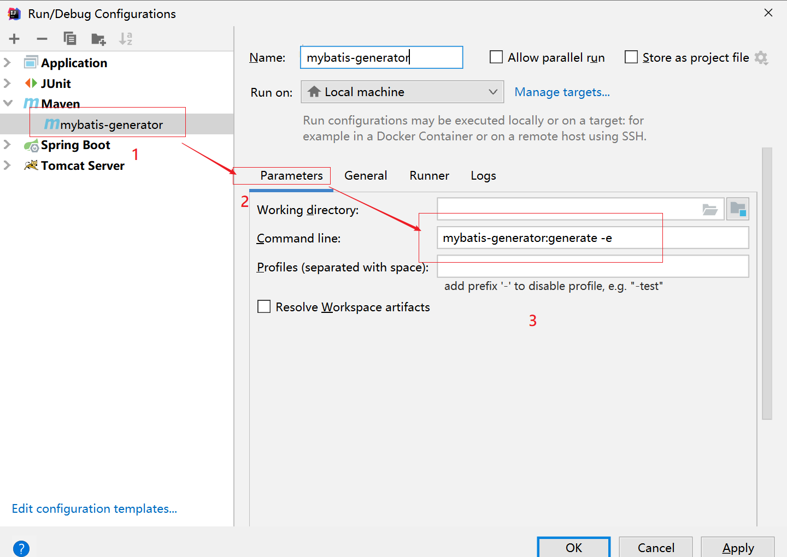Click into the Command line field

593,238
